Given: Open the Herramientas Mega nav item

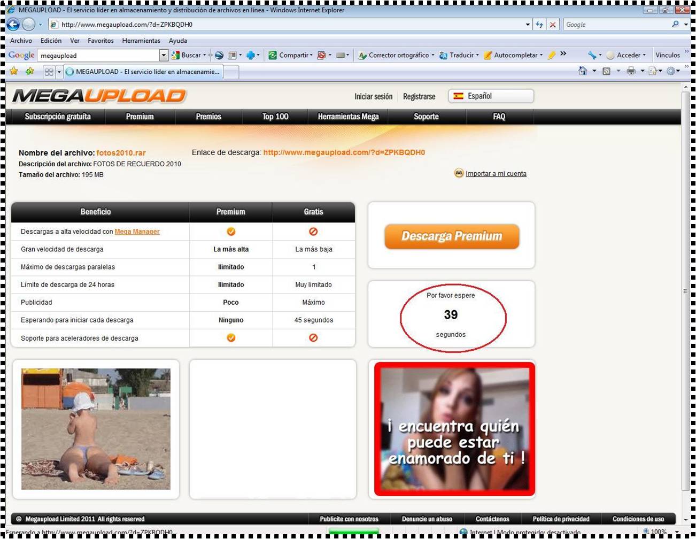Looking at the screenshot, I should pos(348,117).
